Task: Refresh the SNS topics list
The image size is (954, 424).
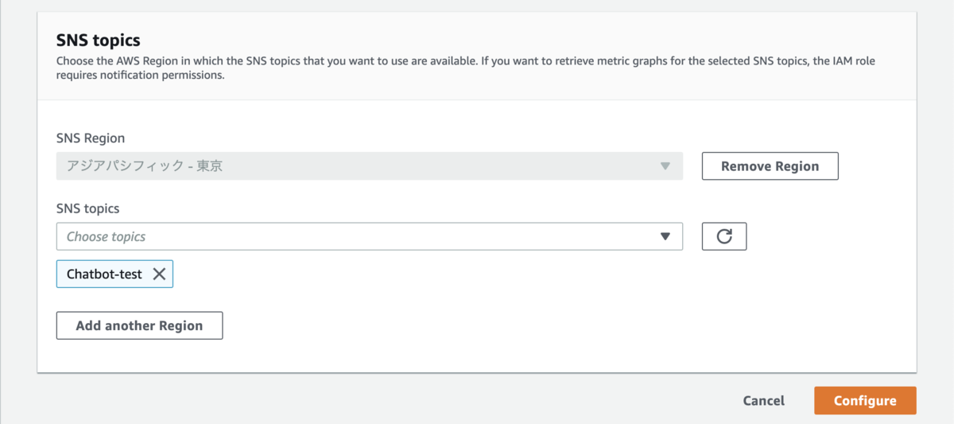Action: (723, 236)
